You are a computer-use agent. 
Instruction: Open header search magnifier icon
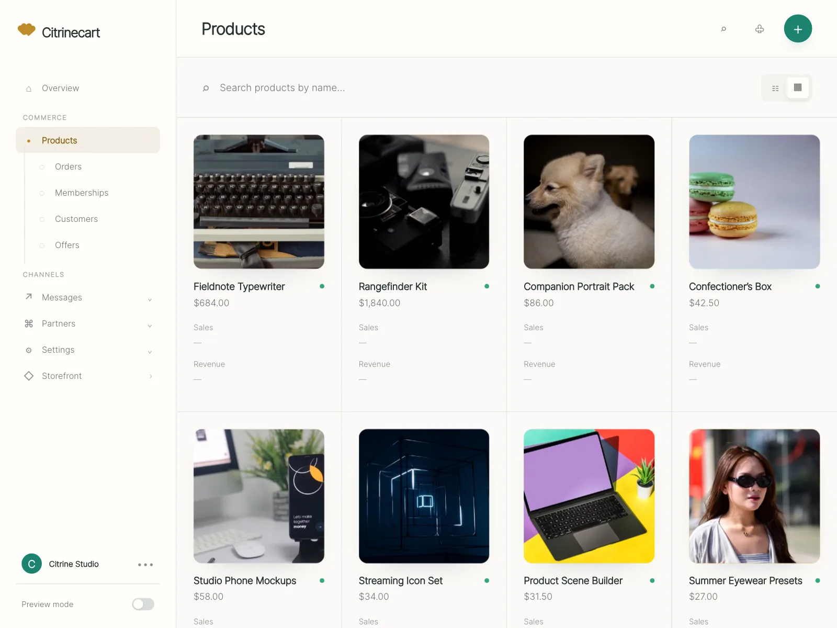point(723,29)
